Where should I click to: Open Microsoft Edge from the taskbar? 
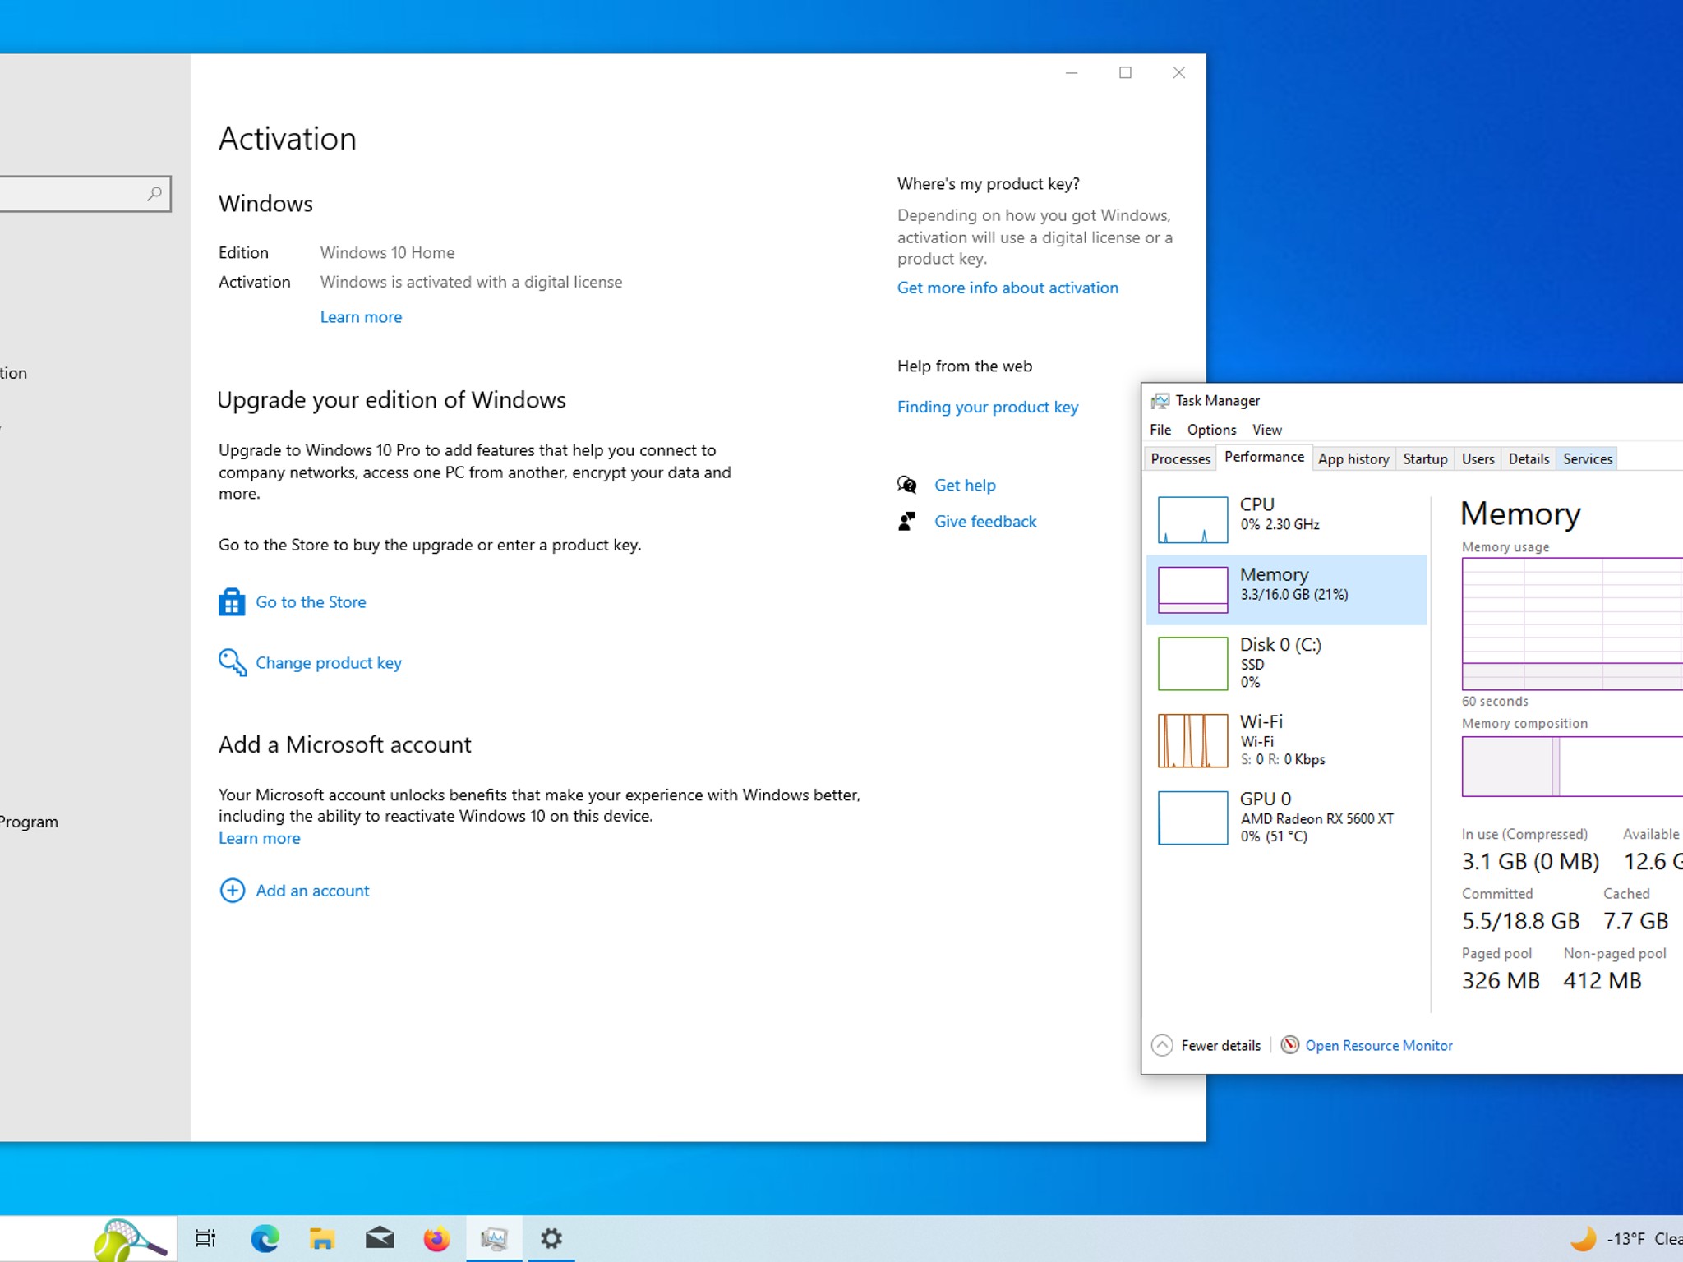(265, 1238)
